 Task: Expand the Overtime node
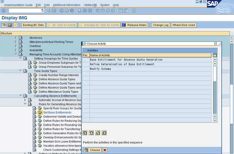tap(16, 46)
